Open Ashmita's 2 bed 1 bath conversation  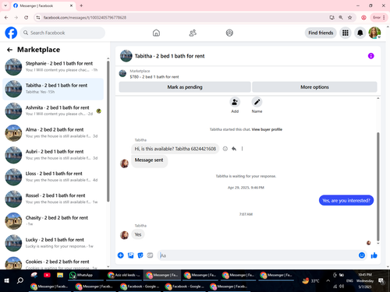click(x=53, y=111)
